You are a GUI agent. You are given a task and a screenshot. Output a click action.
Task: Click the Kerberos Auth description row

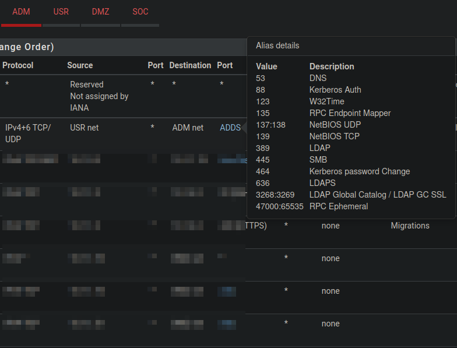tap(335, 90)
